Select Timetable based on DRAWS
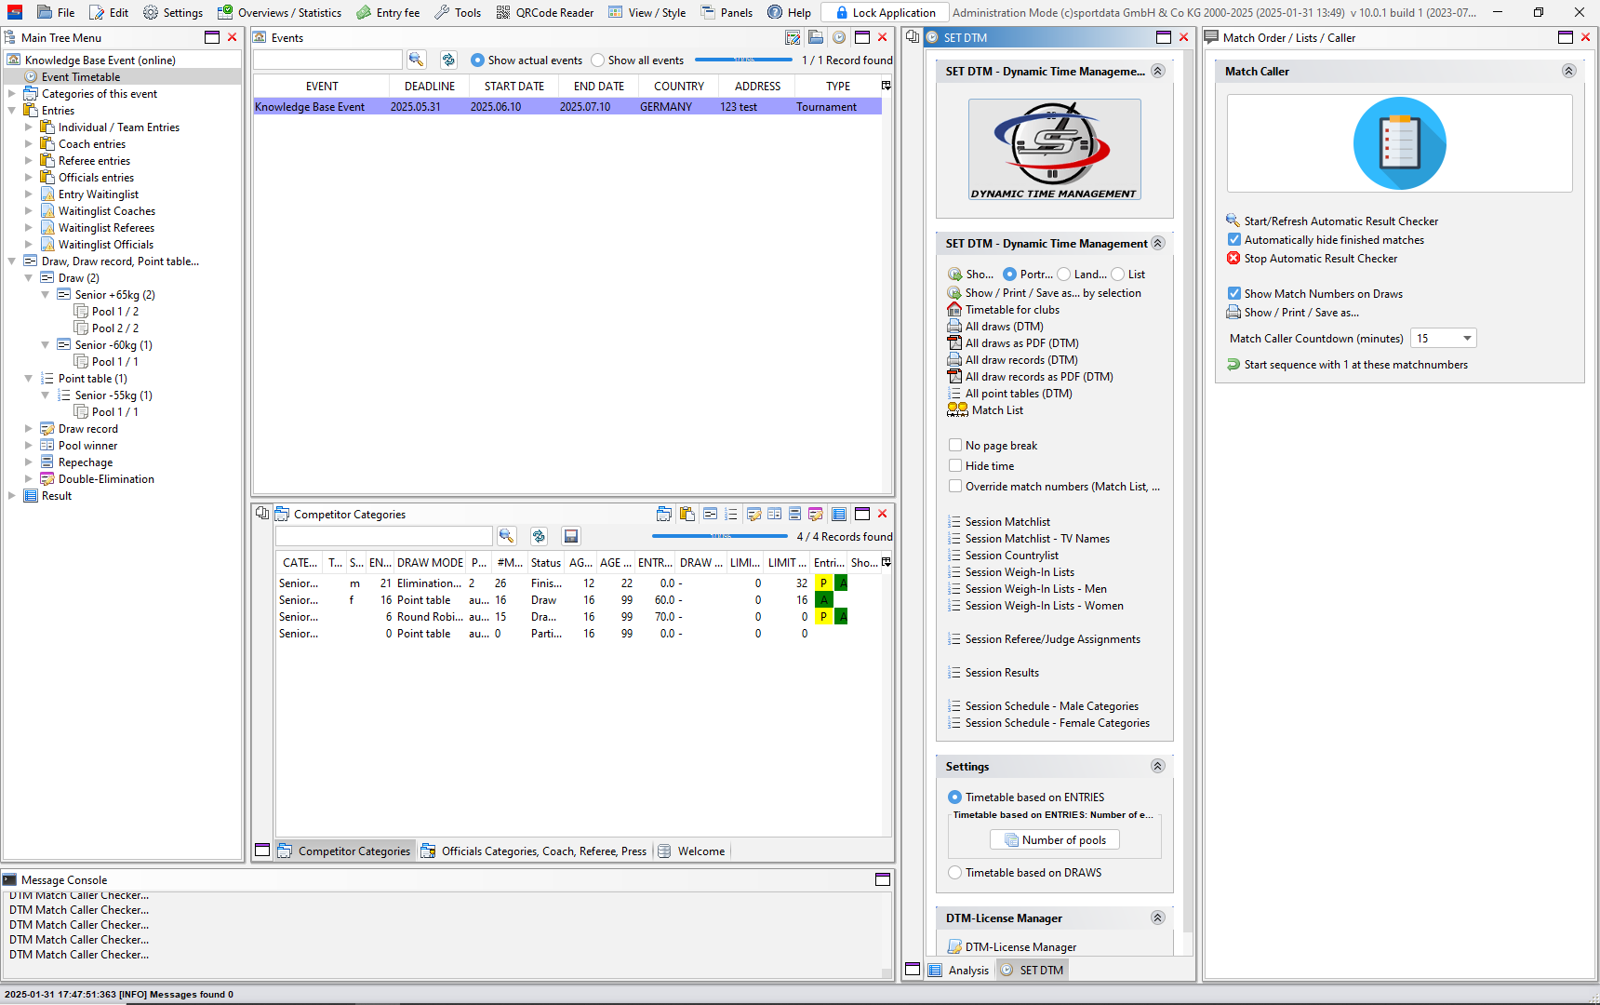Viewport: 1600px width, 1005px height. click(x=955, y=873)
